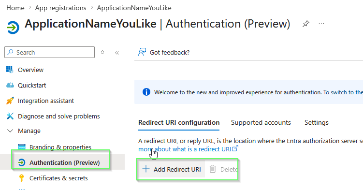The image size is (363, 190).
Task: Collapse the sidebar with double chevron
Action: (x=117, y=53)
